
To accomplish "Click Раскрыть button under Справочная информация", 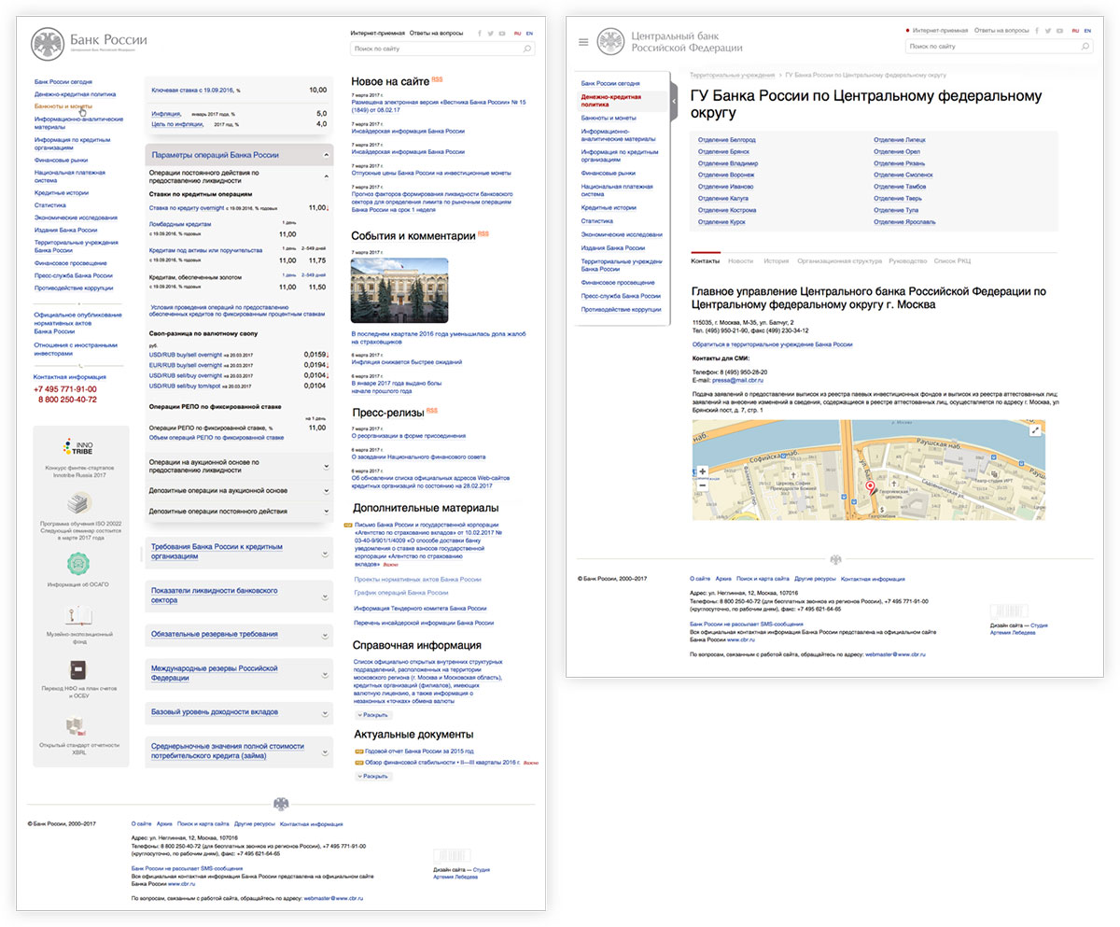I will pyautogui.click(x=373, y=714).
